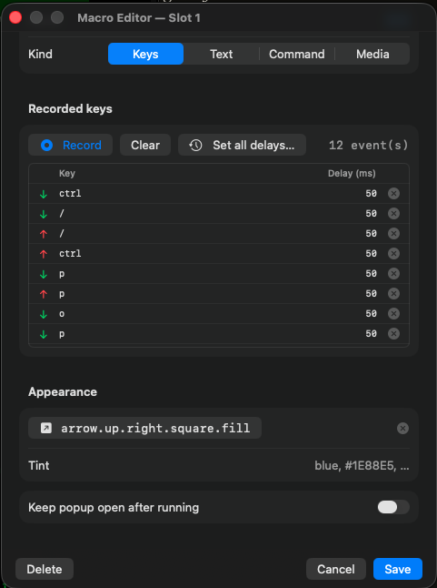Clear all recorded keys

[x=145, y=145]
